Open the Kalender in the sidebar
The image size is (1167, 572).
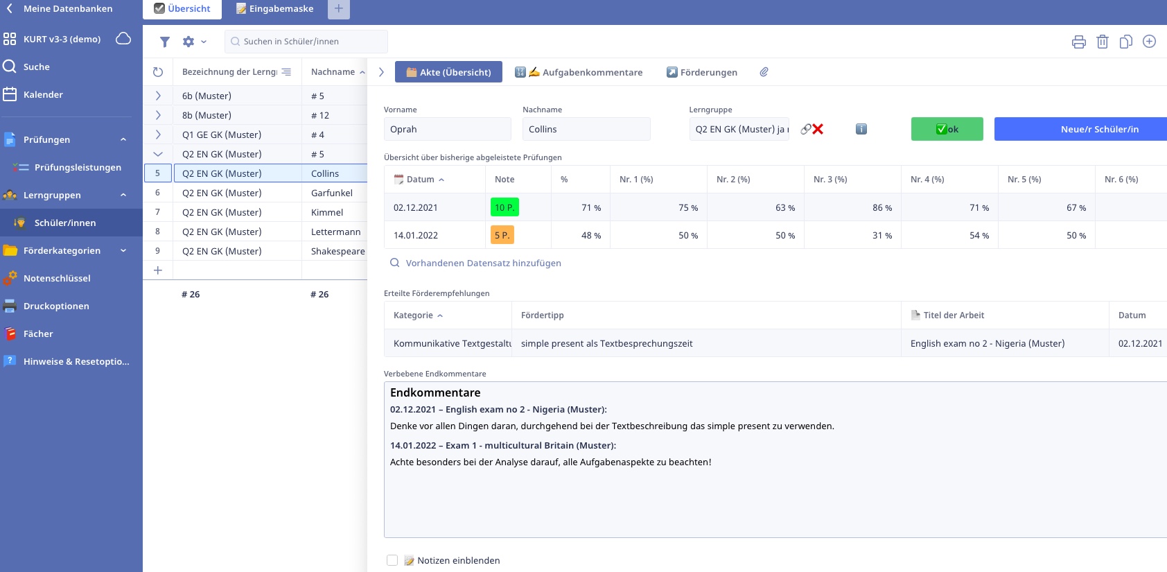click(x=43, y=94)
